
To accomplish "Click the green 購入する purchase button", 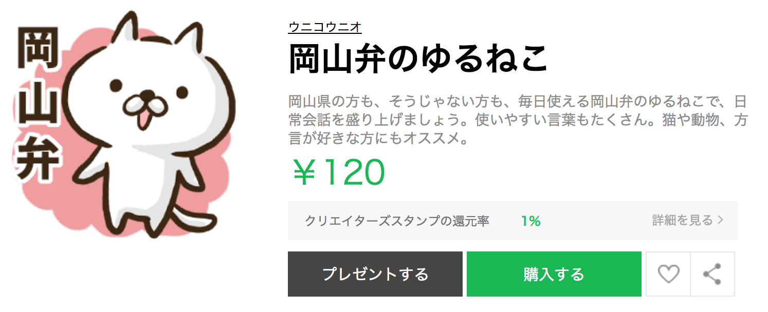I will point(554,274).
